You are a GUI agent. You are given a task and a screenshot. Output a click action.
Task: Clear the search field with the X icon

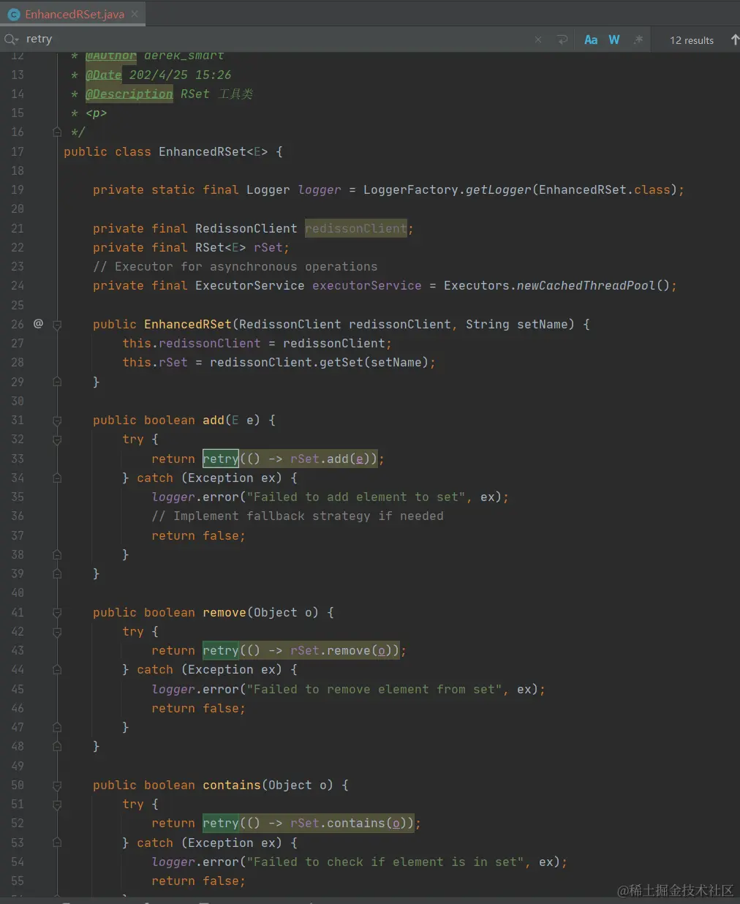(x=538, y=39)
